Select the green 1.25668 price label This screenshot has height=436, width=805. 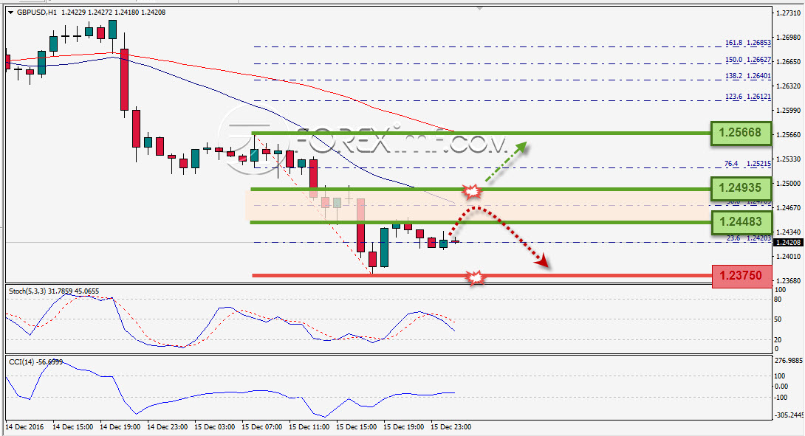[x=741, y=133]
